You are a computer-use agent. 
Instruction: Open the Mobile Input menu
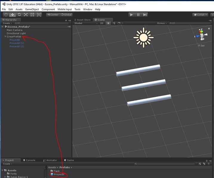pyautogui.click(x=64, y=9)
